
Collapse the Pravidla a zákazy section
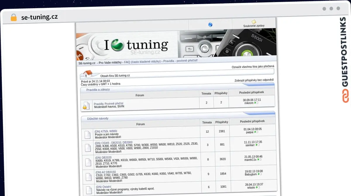click(x=97, y=90)
